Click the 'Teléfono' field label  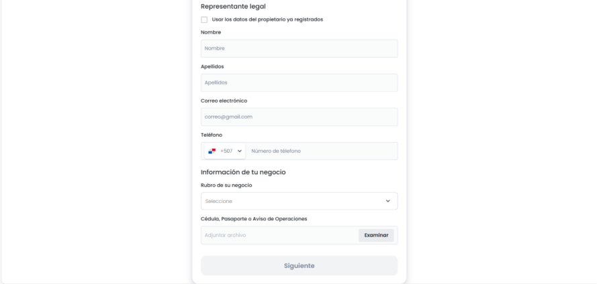tap(212, 135)
